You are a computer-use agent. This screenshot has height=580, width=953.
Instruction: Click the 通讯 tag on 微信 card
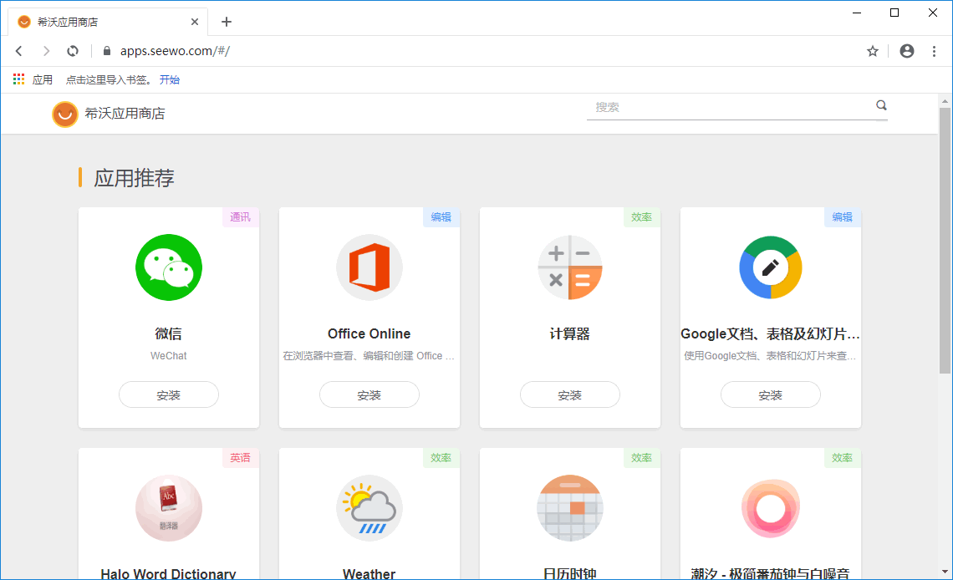[240, 216]
